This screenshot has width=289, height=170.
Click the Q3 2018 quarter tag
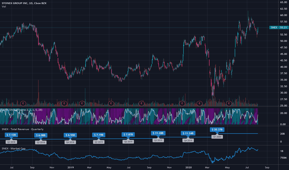41,142
